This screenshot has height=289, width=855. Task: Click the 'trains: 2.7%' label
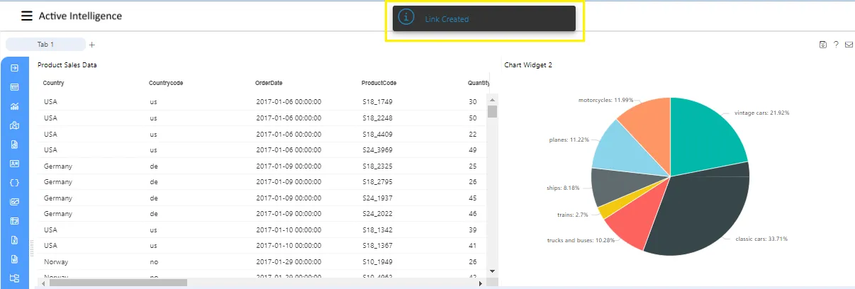[x=573, y=214]
